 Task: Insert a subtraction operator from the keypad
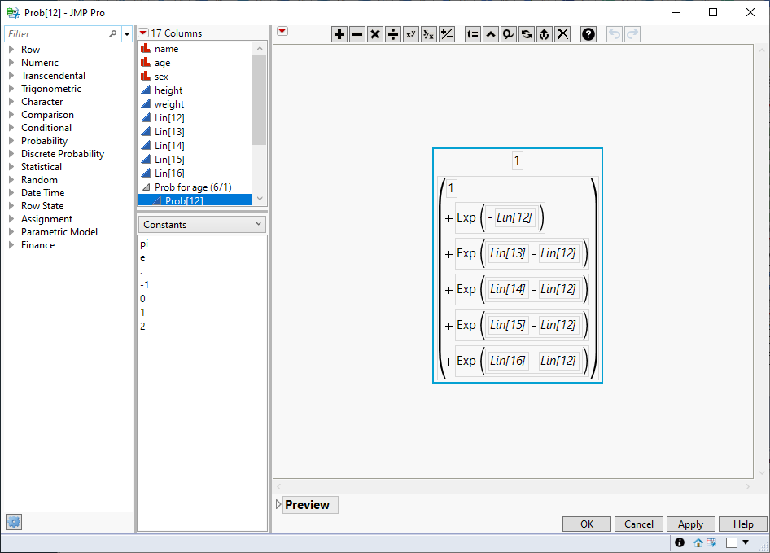click(x=357, y=34)
